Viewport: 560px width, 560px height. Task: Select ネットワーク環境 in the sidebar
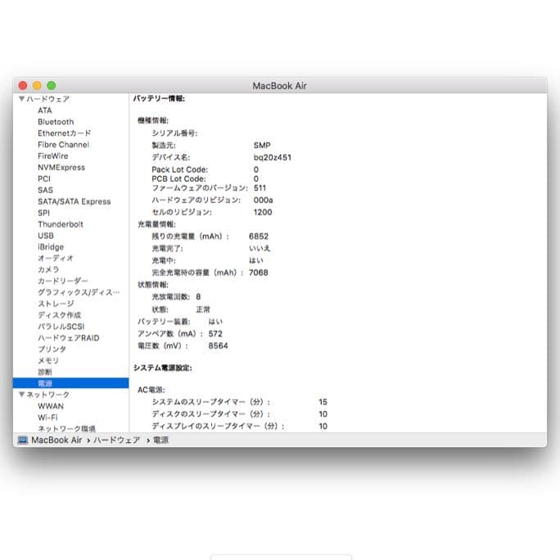point(66,428)
